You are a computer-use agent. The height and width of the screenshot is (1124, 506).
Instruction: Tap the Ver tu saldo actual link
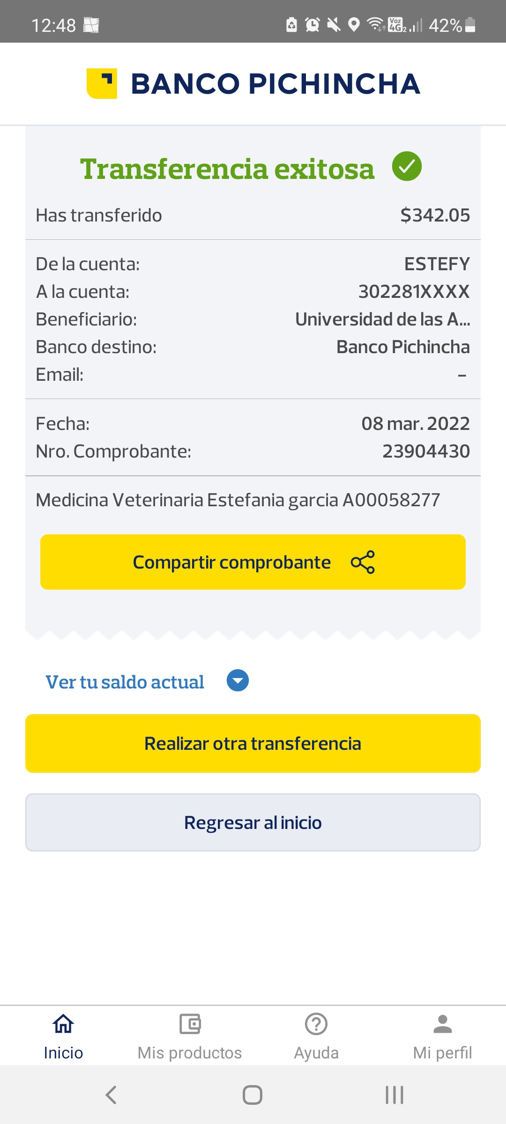pyautogui.click(x=125, y=682)
